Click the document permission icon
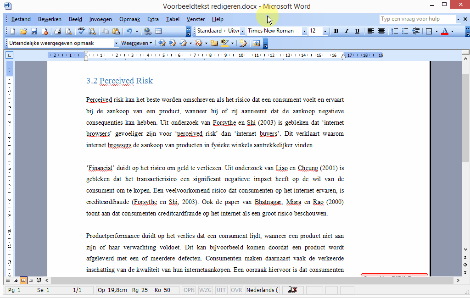This screenshot has width=470, height=298. (45, 31)
